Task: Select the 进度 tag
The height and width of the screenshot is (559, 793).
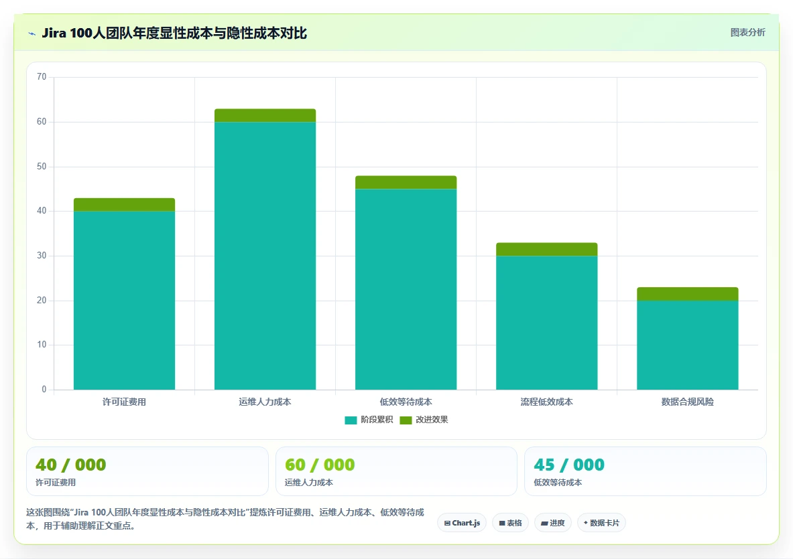Action: 553,523
